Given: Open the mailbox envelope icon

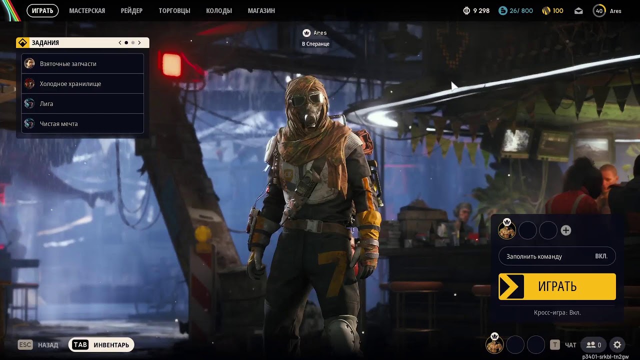Looking at the screenshot, I should coord(578,10).
